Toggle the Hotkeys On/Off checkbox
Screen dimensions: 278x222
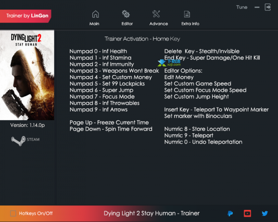coord(13,213)
